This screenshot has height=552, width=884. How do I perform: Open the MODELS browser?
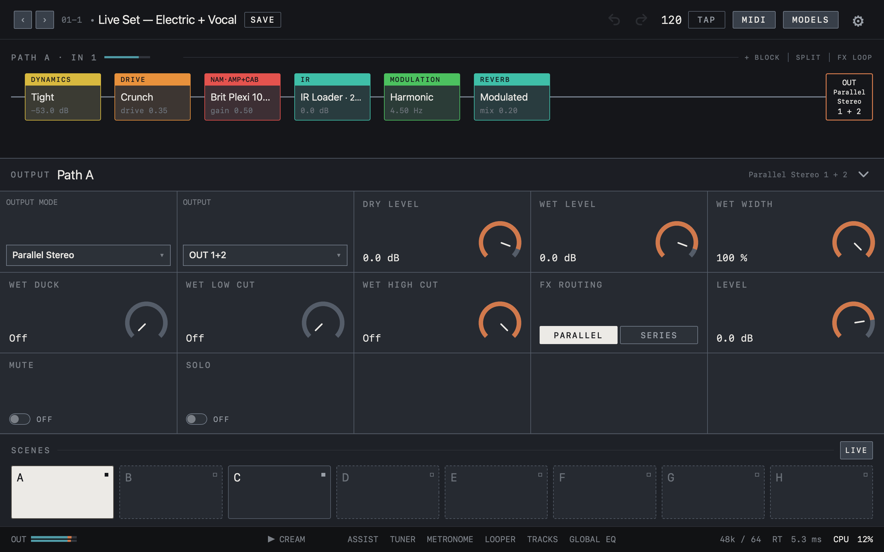tap(811, 20)
